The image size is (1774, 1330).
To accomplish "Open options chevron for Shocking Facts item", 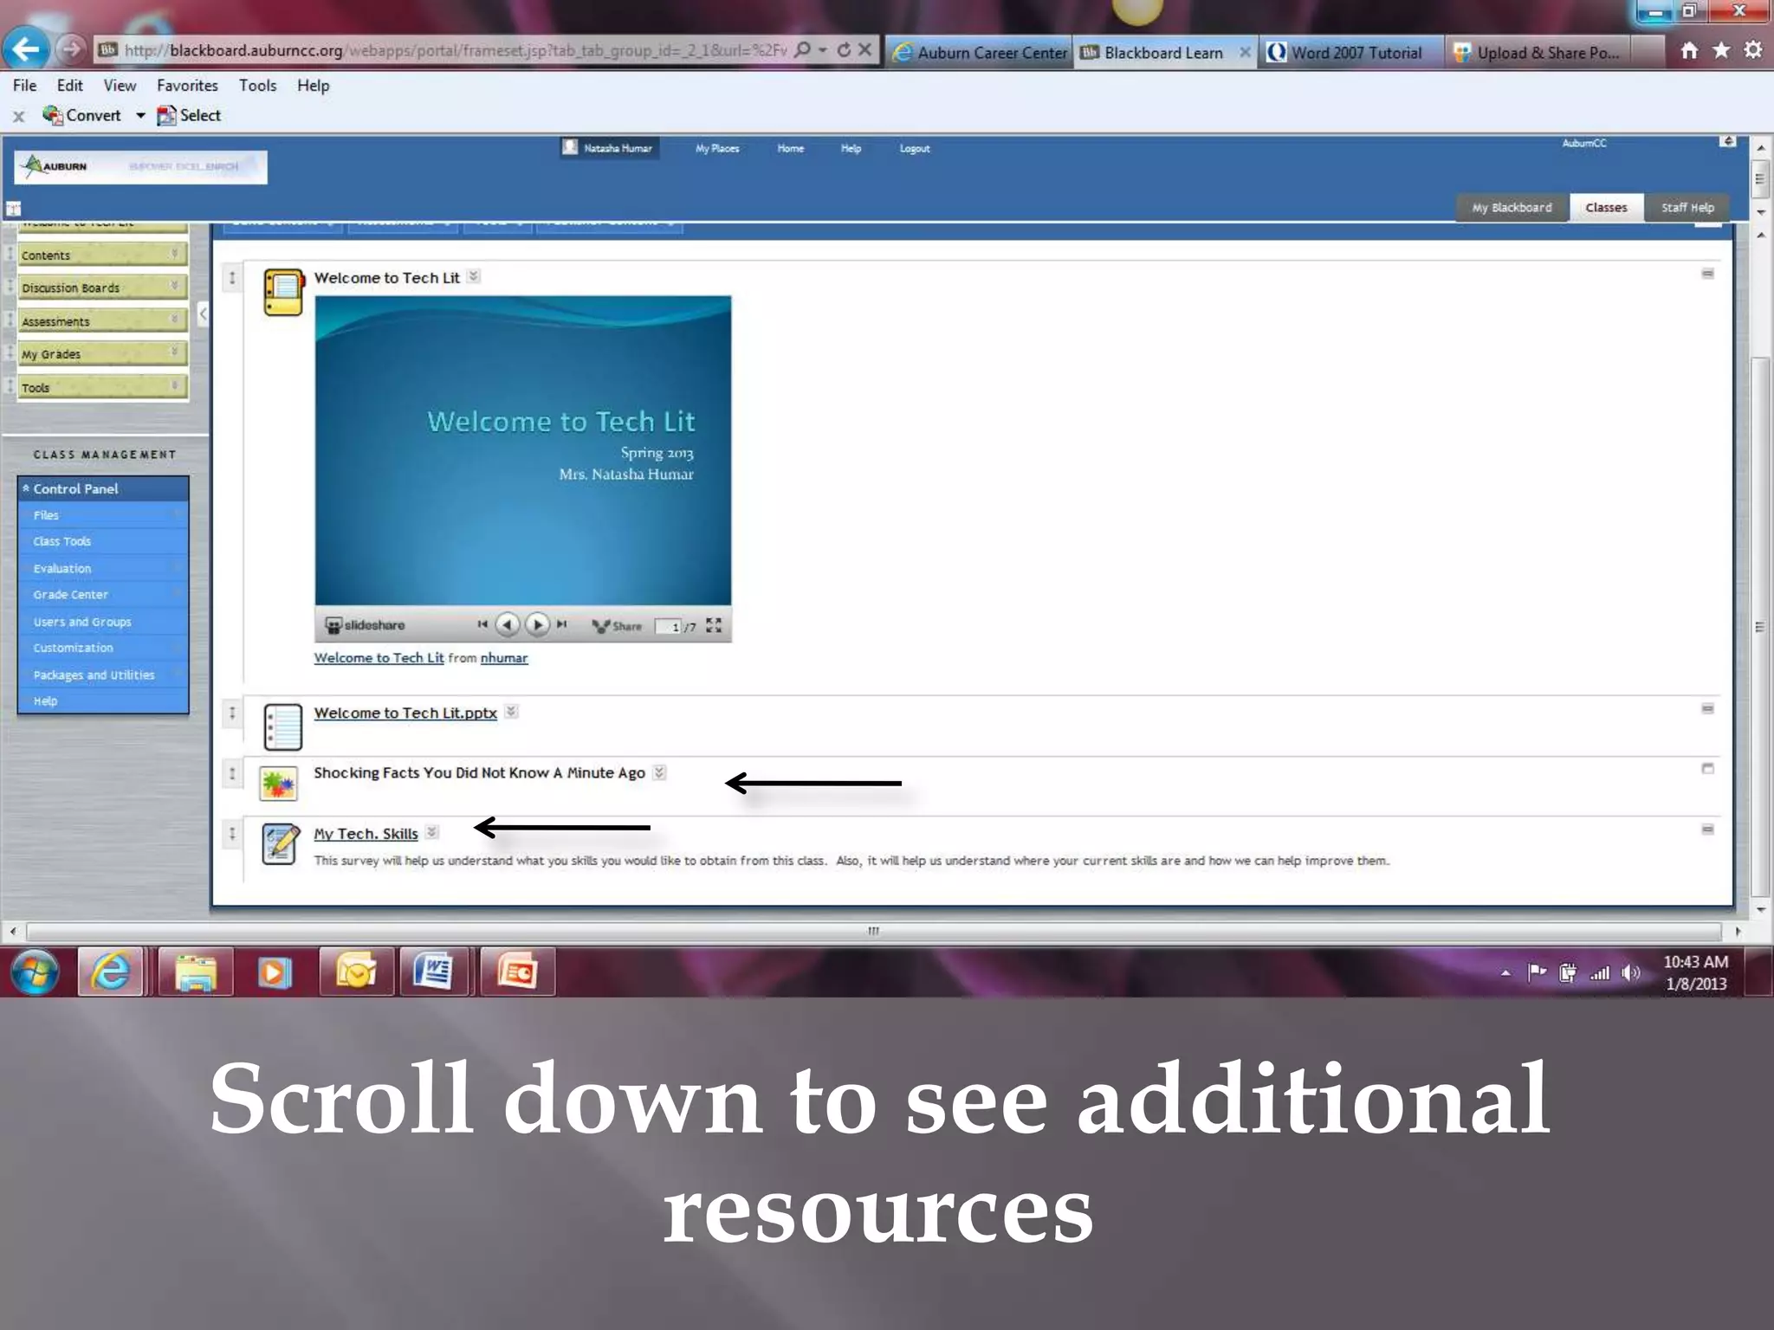I will click(659, 772).
